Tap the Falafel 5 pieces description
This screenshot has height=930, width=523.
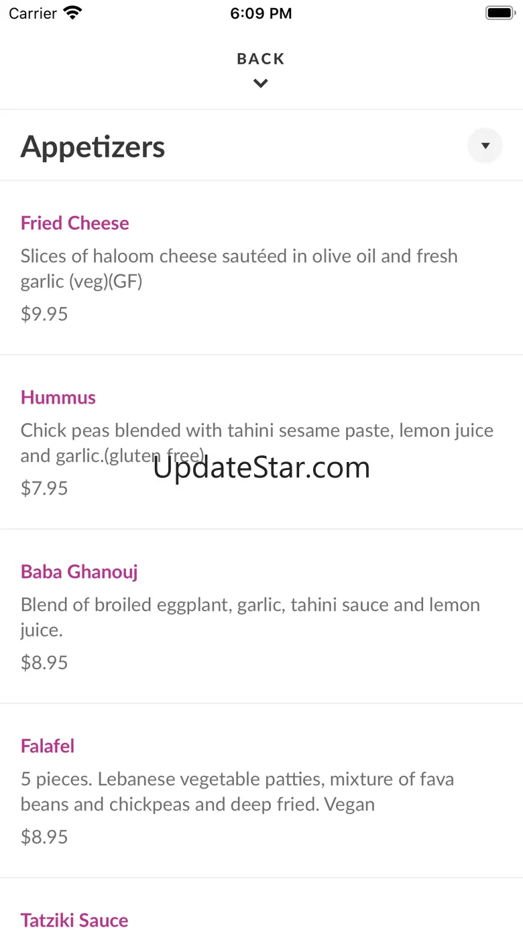[x=237, y=791]
